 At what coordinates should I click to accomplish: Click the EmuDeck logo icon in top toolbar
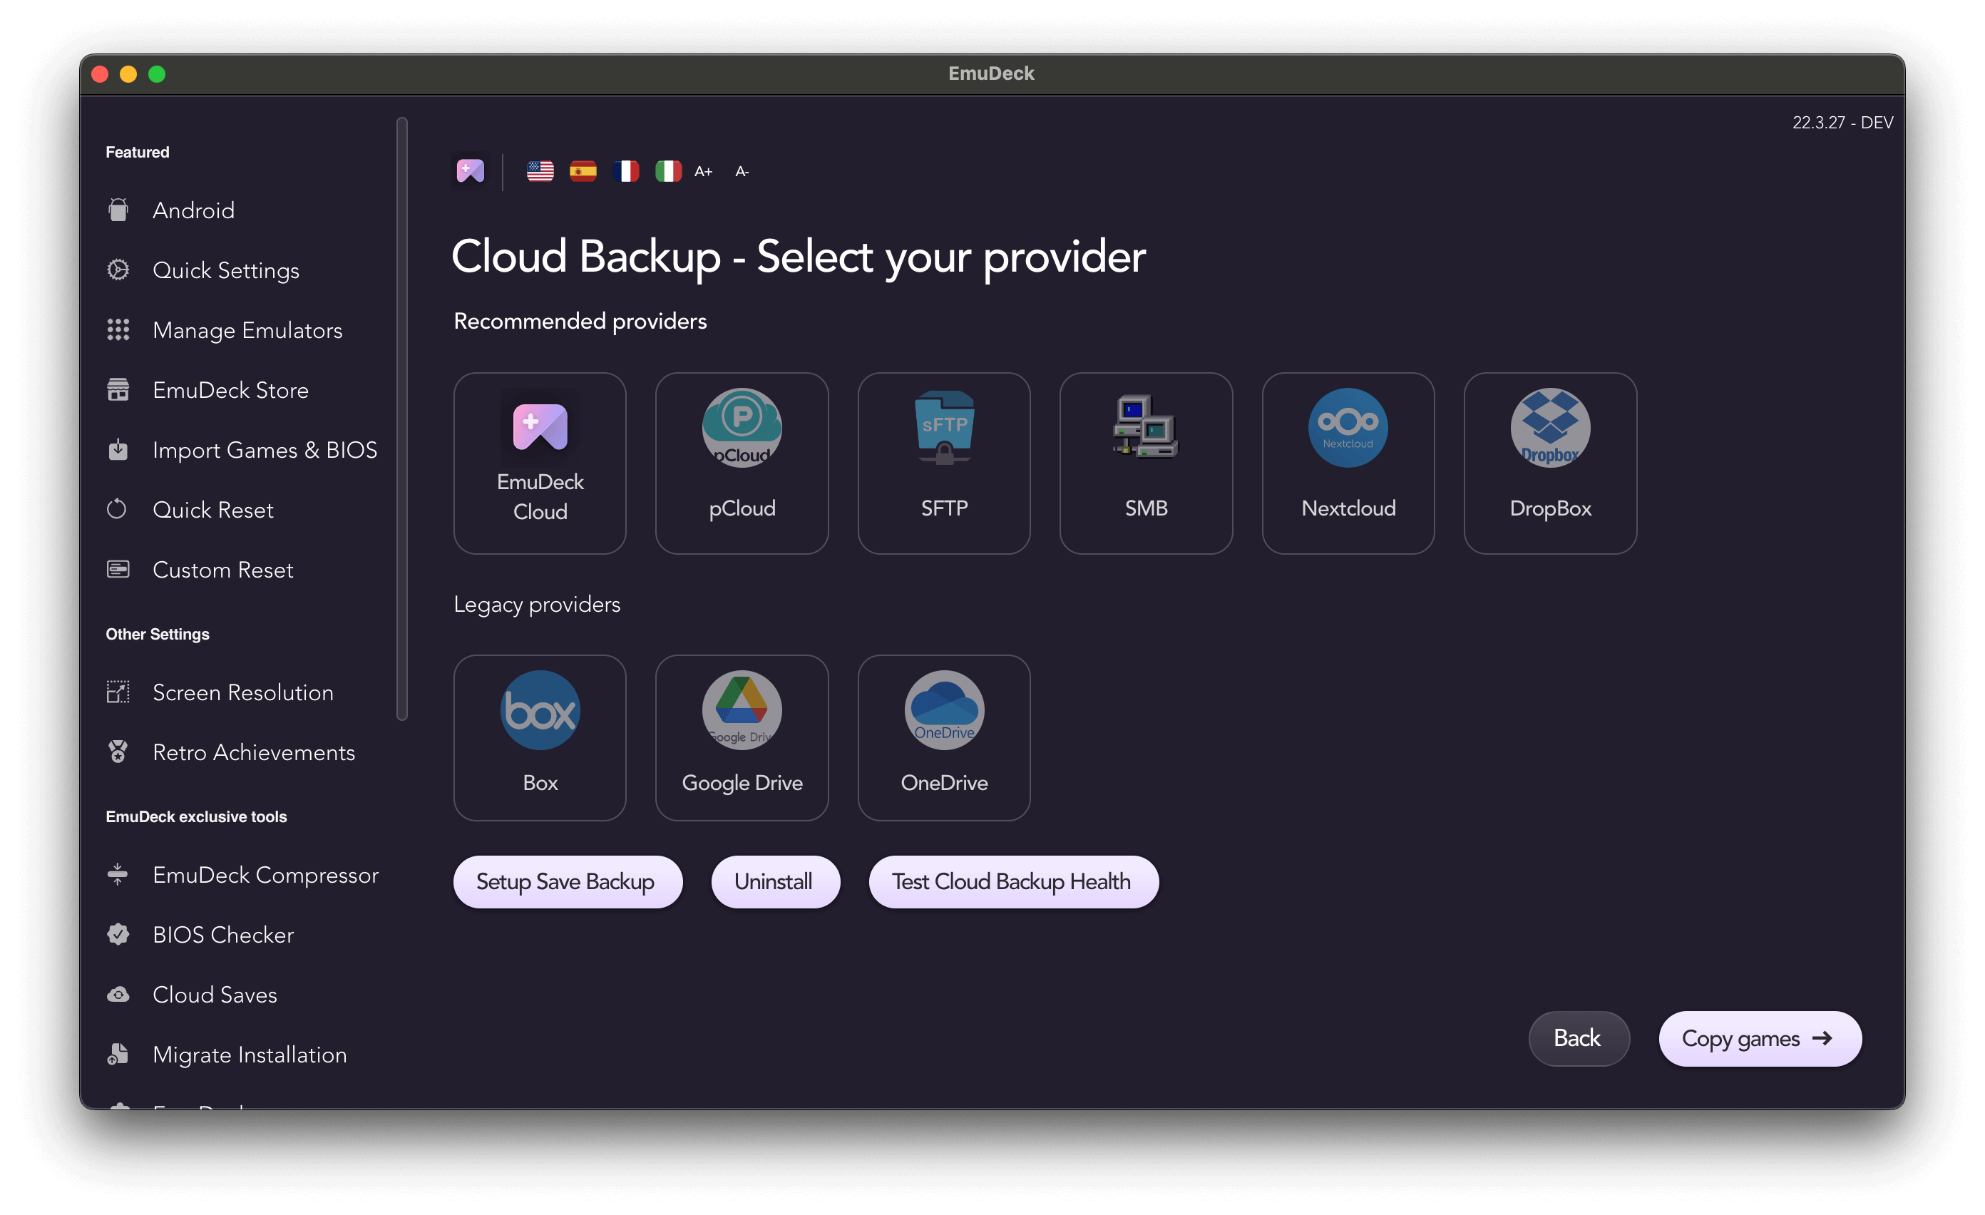point(471,171)
